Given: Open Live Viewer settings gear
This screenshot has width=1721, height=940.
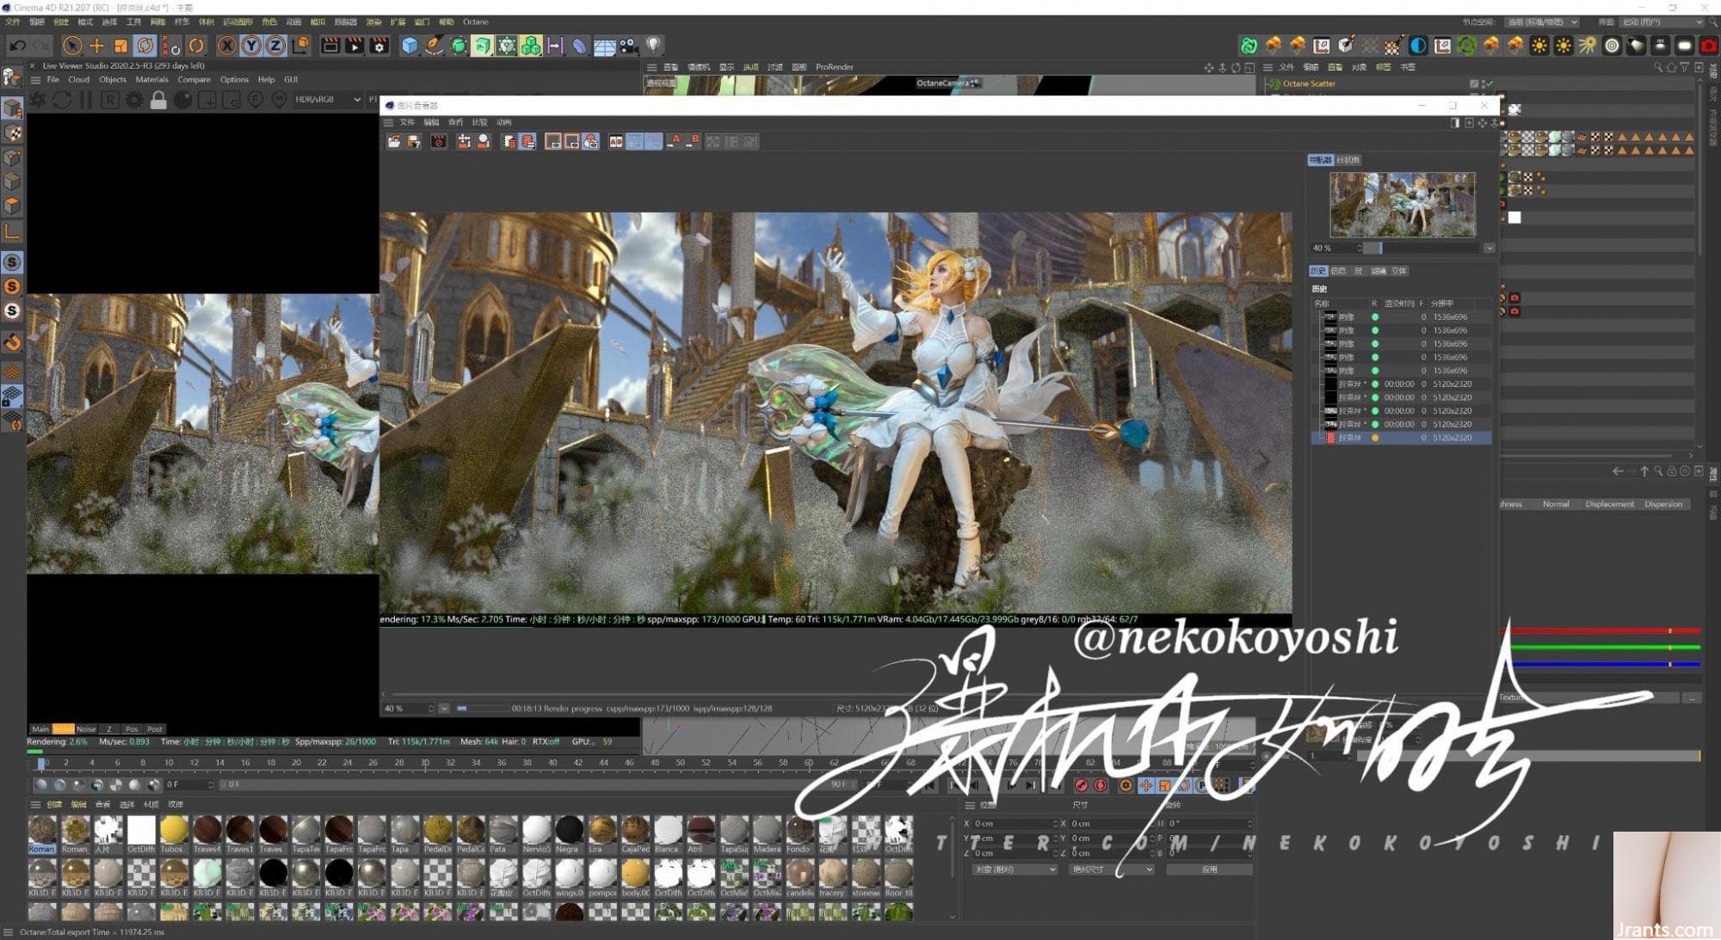Looking at the screenshot, I should tap(134, 100).
